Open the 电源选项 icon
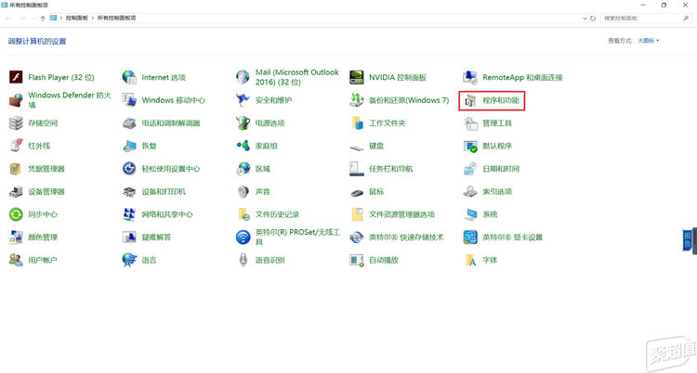The image size is (697, 373). pos(243,123)
